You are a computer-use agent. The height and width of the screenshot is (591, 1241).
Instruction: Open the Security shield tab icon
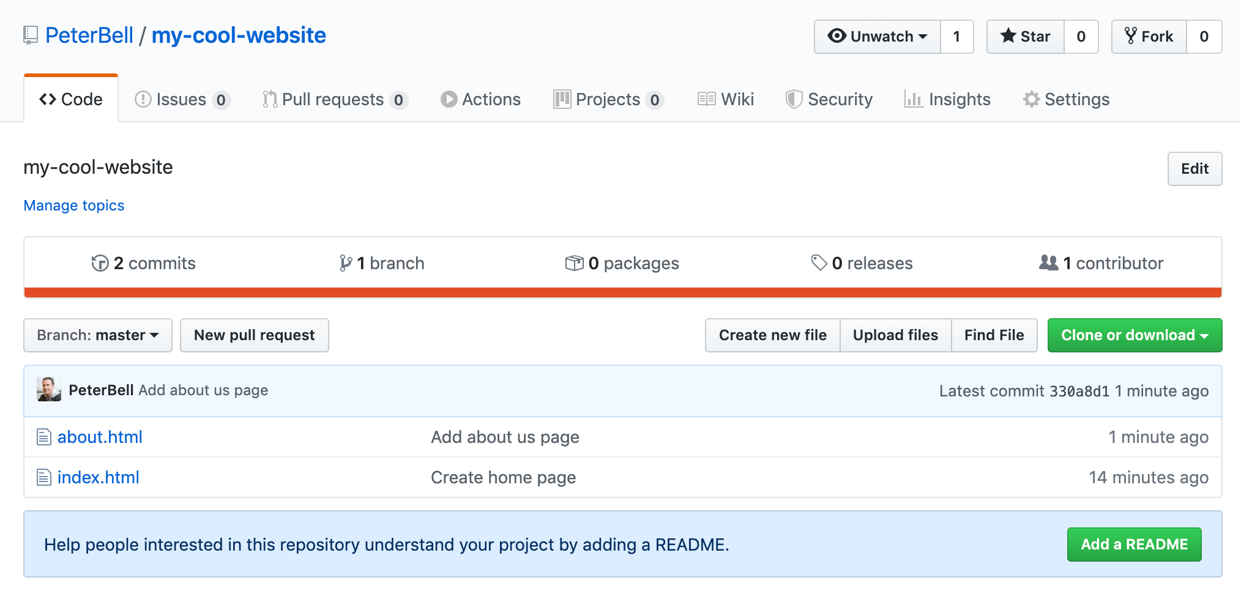(x=794, y=99)
